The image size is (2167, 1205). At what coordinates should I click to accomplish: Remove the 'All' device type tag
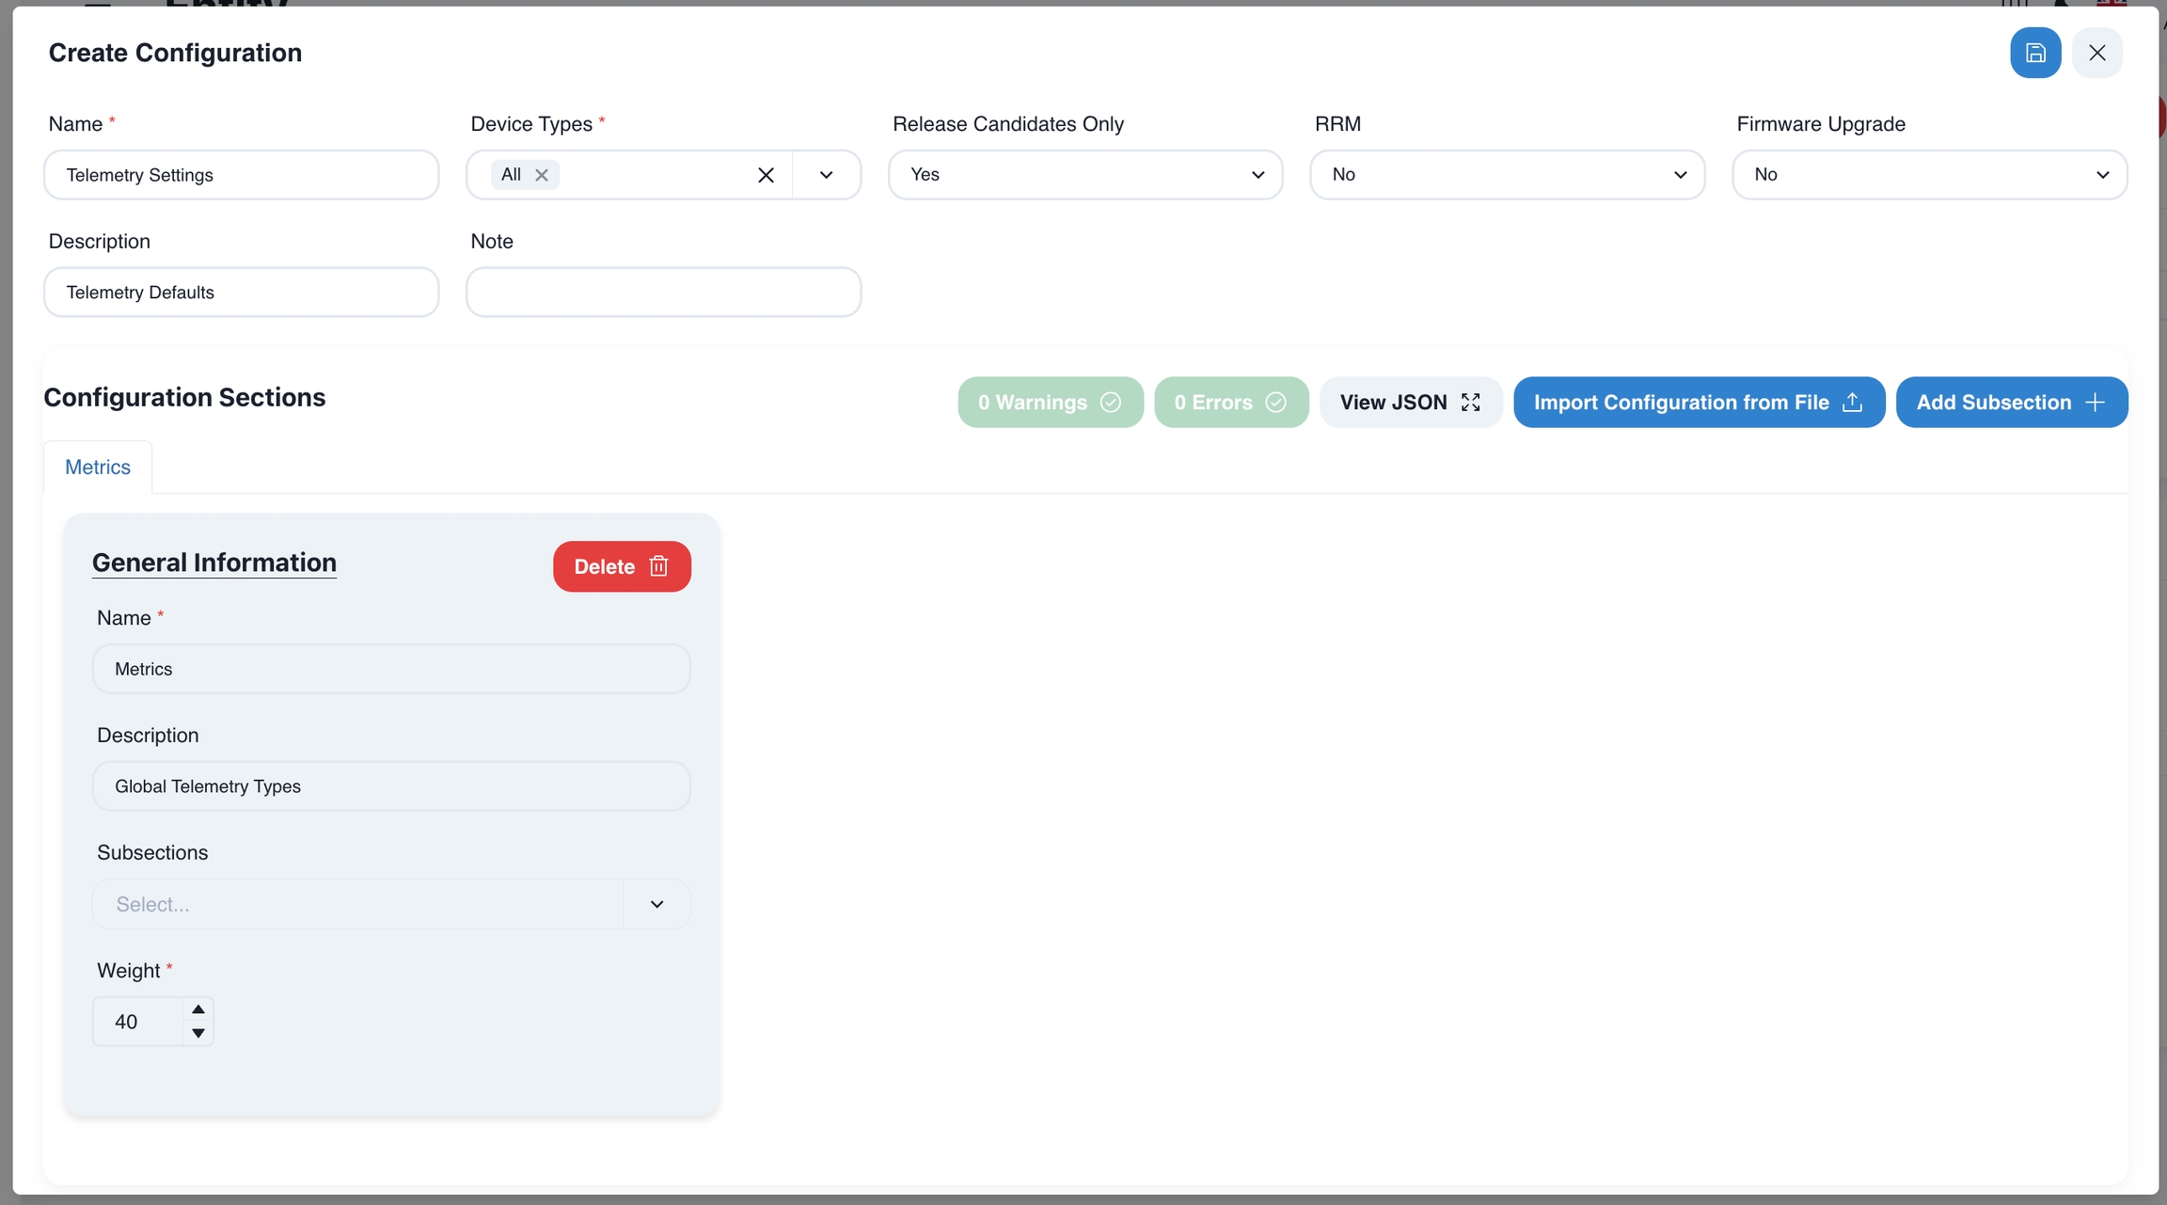[542, 175]
